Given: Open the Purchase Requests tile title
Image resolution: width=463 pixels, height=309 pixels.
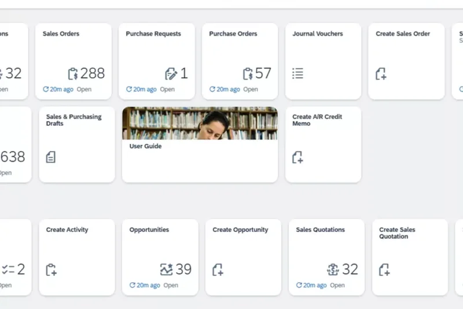Looking at the screenshot, I should 153,34.
